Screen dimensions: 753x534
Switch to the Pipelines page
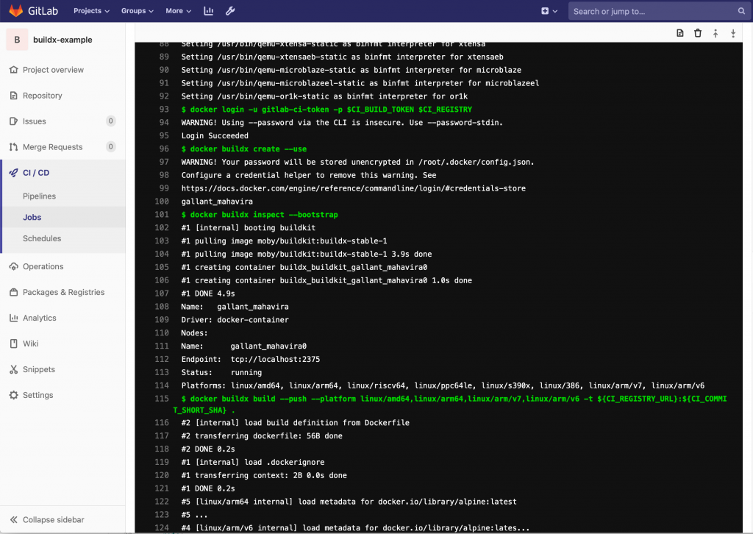pos(42,196)
